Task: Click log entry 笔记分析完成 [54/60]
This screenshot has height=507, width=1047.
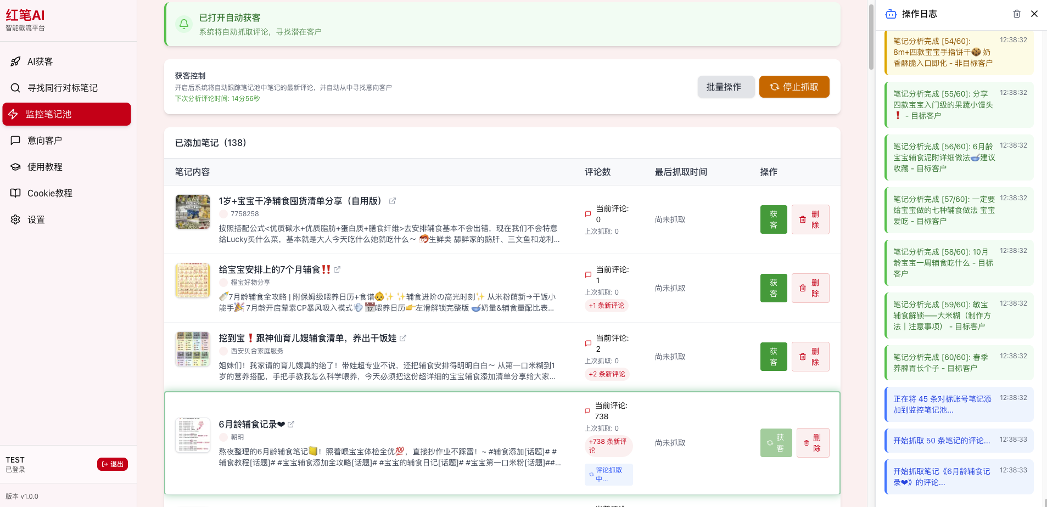Action: point(959,52)
